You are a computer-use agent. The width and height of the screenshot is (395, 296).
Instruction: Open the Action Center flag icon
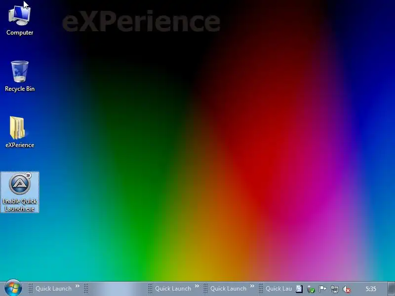[x=323, y=289]
